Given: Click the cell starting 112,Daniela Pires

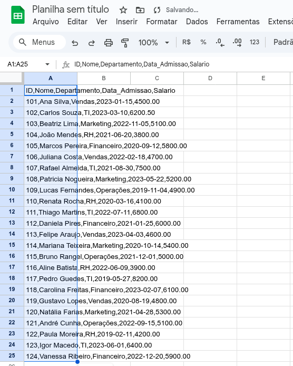Looking at the screenshot, I should click(51, 224).
